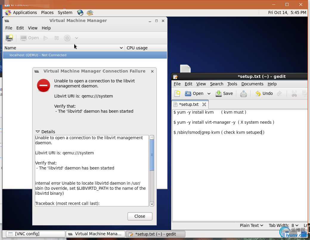Screen dimensions: 310x240
Task: Click the gedit Print icon
Action: coord(244,94)
